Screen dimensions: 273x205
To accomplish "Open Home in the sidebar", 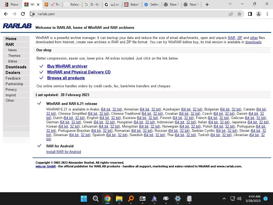I will pos(11,39).
